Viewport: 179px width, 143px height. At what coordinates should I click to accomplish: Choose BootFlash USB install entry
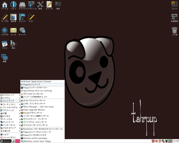point(43,129)
